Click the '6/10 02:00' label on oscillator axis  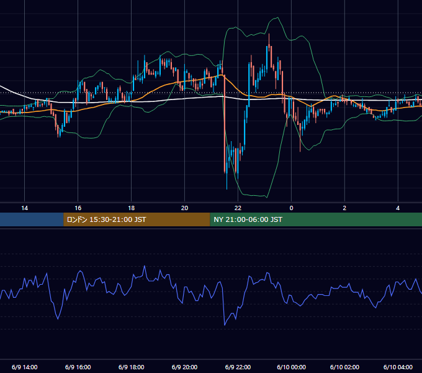(x=344, y=367)
